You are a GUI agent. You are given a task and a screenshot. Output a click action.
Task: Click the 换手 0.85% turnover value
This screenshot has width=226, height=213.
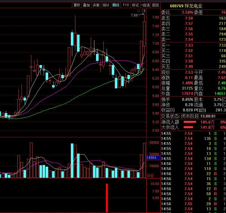(187, 100)
